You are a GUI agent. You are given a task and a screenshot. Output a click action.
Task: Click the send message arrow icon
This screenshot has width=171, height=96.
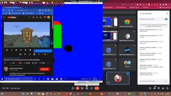click(166, 81)
